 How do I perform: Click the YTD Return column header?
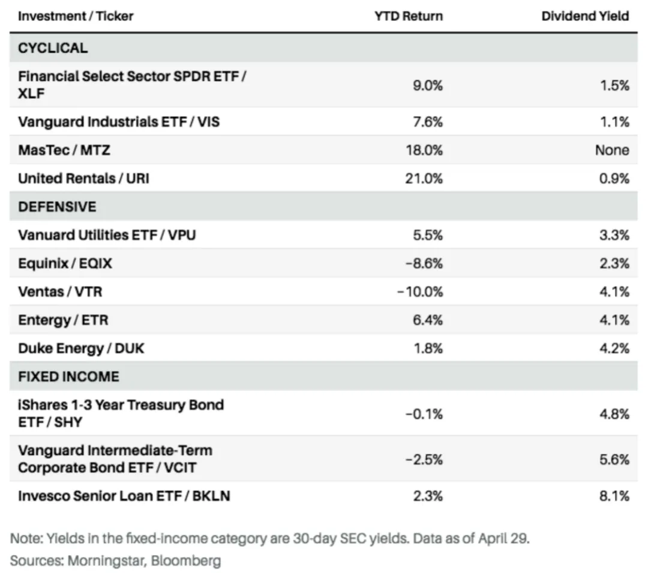[x=408, y=16]
